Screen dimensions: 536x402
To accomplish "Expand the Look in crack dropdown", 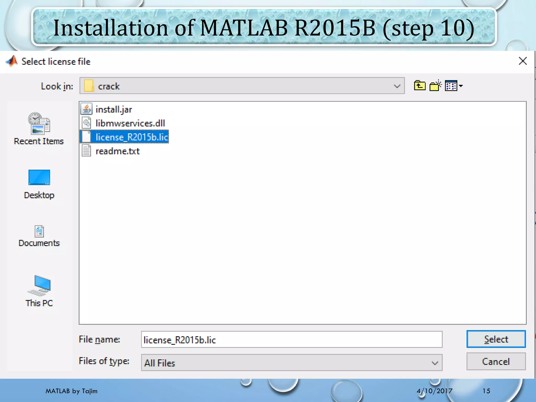I will click(397, 86).
